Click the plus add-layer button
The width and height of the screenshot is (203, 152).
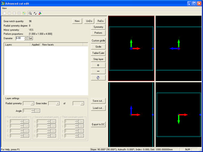click(98, 65)
